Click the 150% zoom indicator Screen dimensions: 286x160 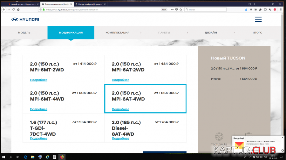coord(164,9)
